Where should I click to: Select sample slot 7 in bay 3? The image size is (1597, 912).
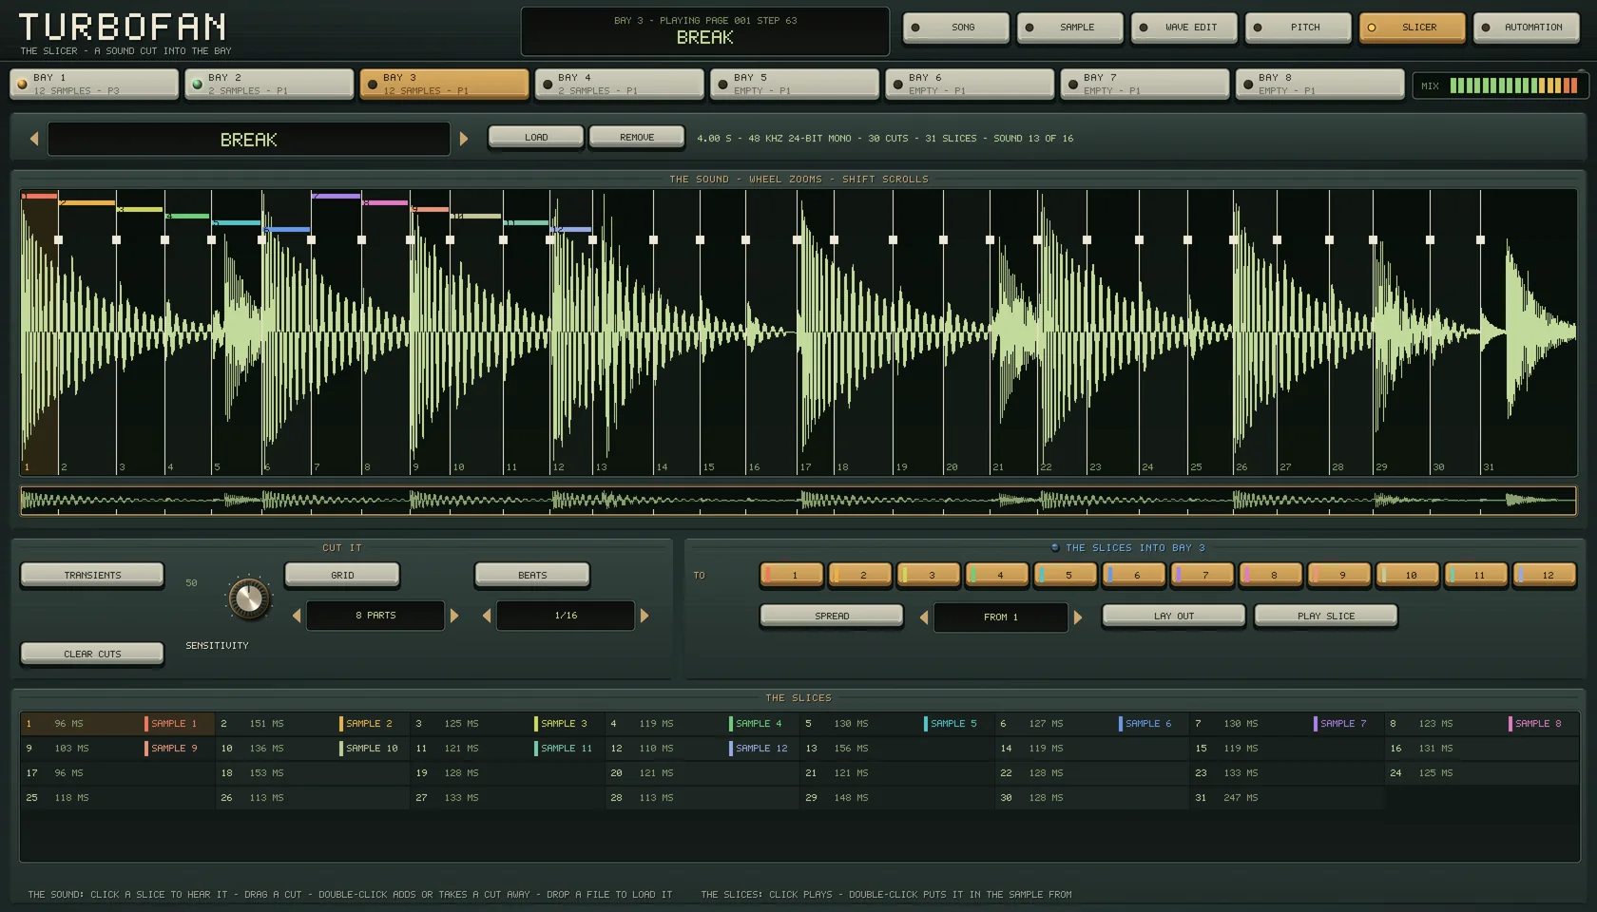[1203, 575]
